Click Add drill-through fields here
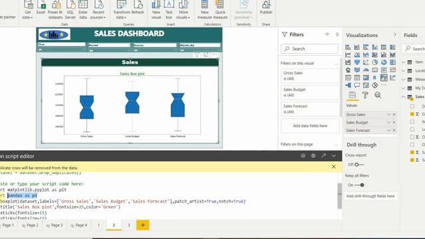The image size is (425, 239). coord(371,196)
